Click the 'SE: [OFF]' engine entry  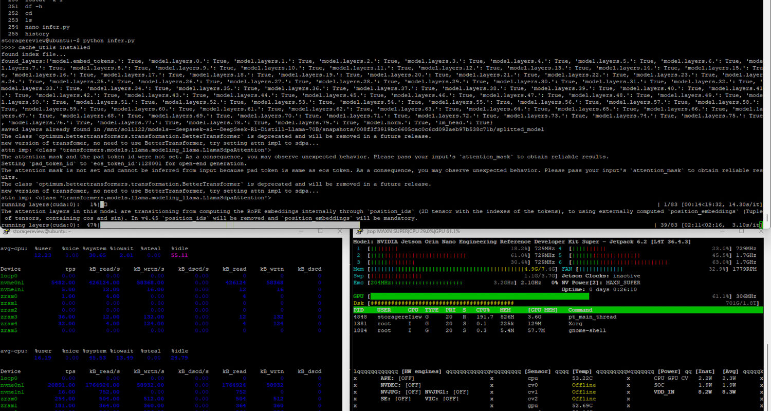pos(395,399)
